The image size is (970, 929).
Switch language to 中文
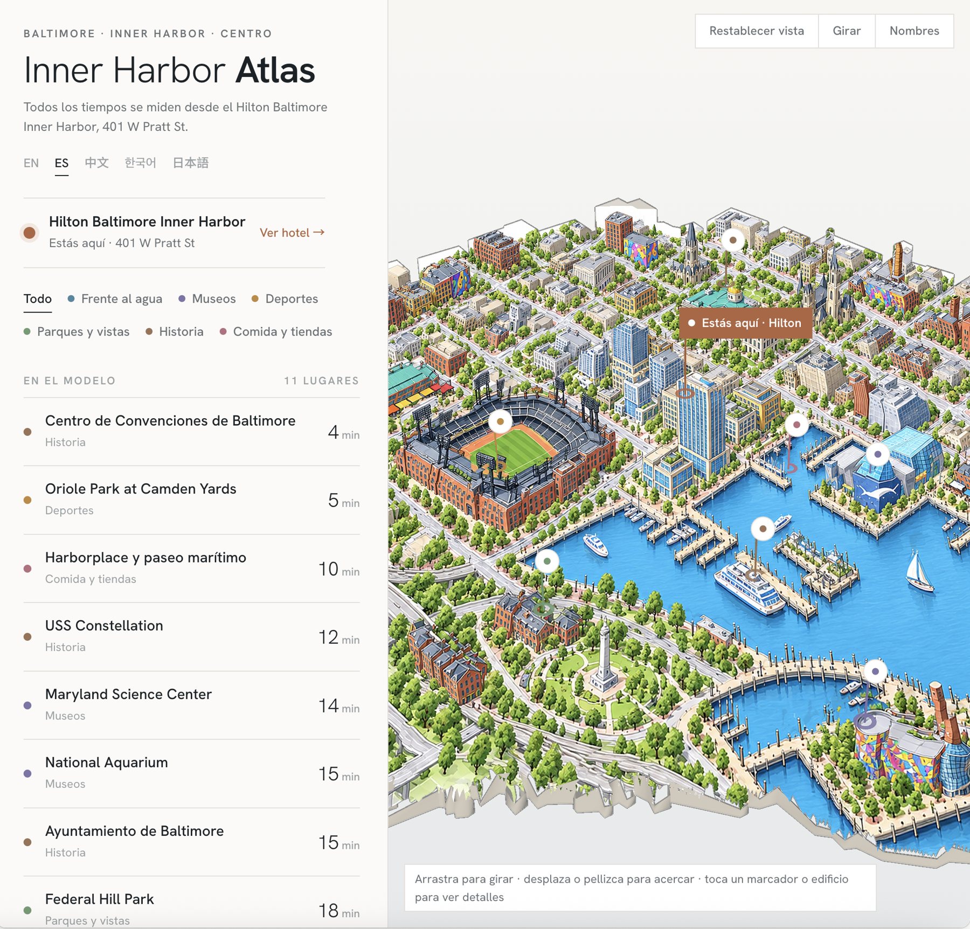[96, 163]
